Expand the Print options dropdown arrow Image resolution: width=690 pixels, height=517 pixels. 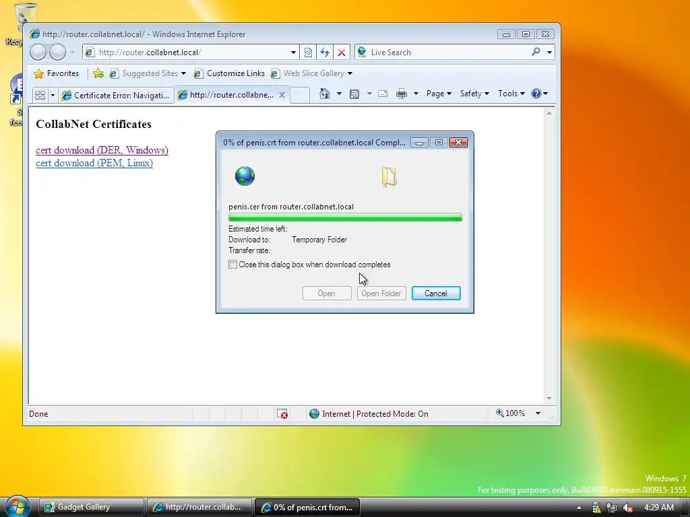416,94
